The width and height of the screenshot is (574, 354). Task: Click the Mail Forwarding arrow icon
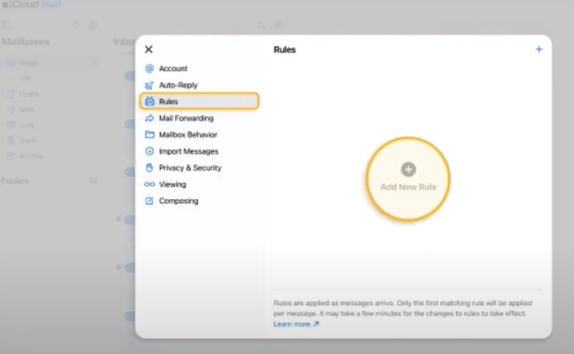click(150, 119)
